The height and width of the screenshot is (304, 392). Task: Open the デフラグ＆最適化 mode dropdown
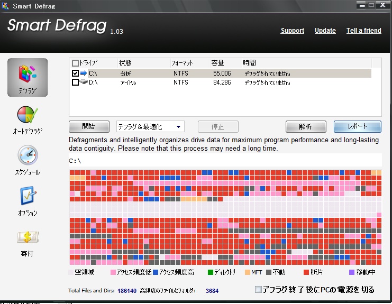point(150,127)
